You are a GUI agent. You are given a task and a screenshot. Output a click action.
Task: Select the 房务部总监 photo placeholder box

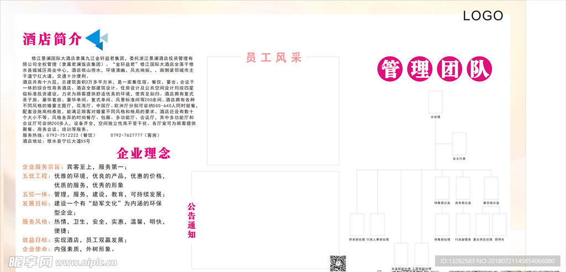[463, 188]
